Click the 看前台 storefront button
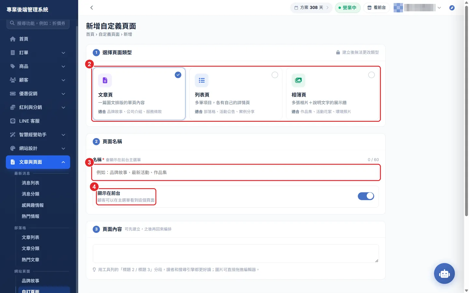This screenshot has width=469, height=293. pyautogui.click(x=377, y=7)
